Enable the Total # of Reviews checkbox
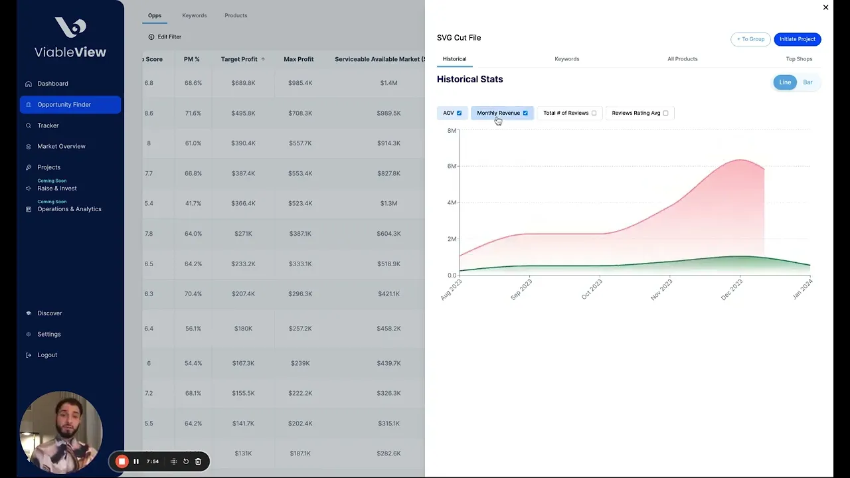The image size is (850, 478). click(594, 113)
